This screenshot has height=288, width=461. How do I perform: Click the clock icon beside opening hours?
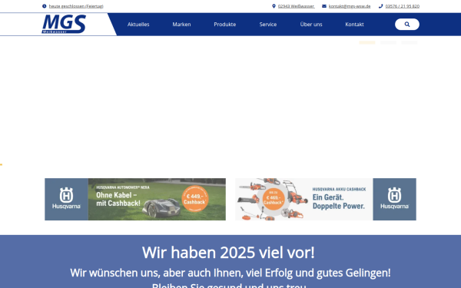click(x=44, y=6)
